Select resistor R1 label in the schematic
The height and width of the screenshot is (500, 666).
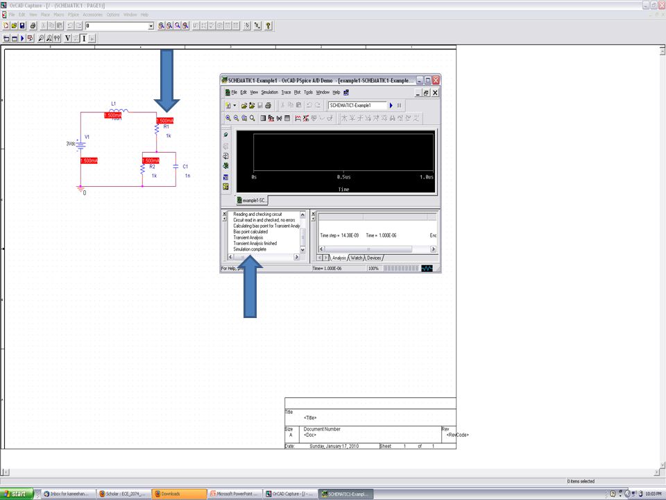click(166, 126)
